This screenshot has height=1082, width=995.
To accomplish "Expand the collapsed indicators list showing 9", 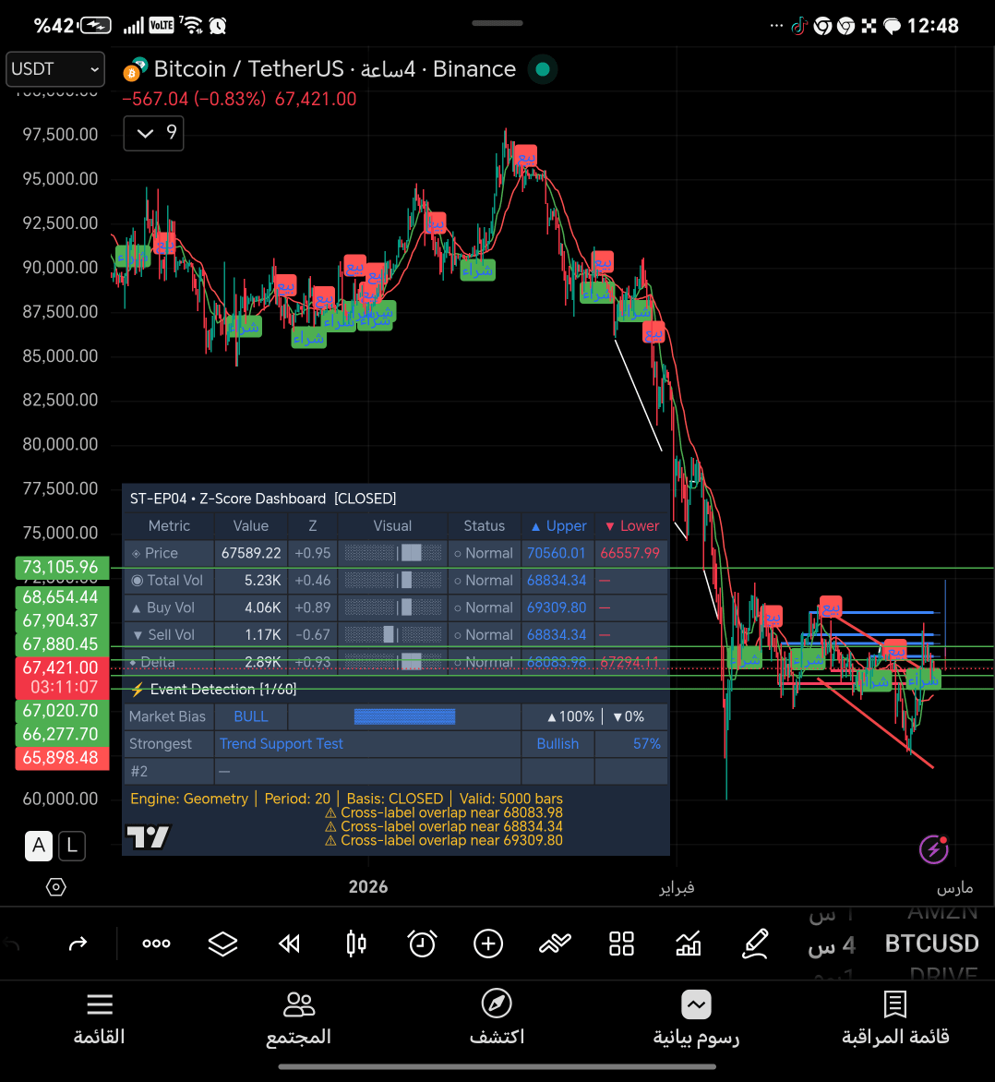I will (x=154, y=133).
